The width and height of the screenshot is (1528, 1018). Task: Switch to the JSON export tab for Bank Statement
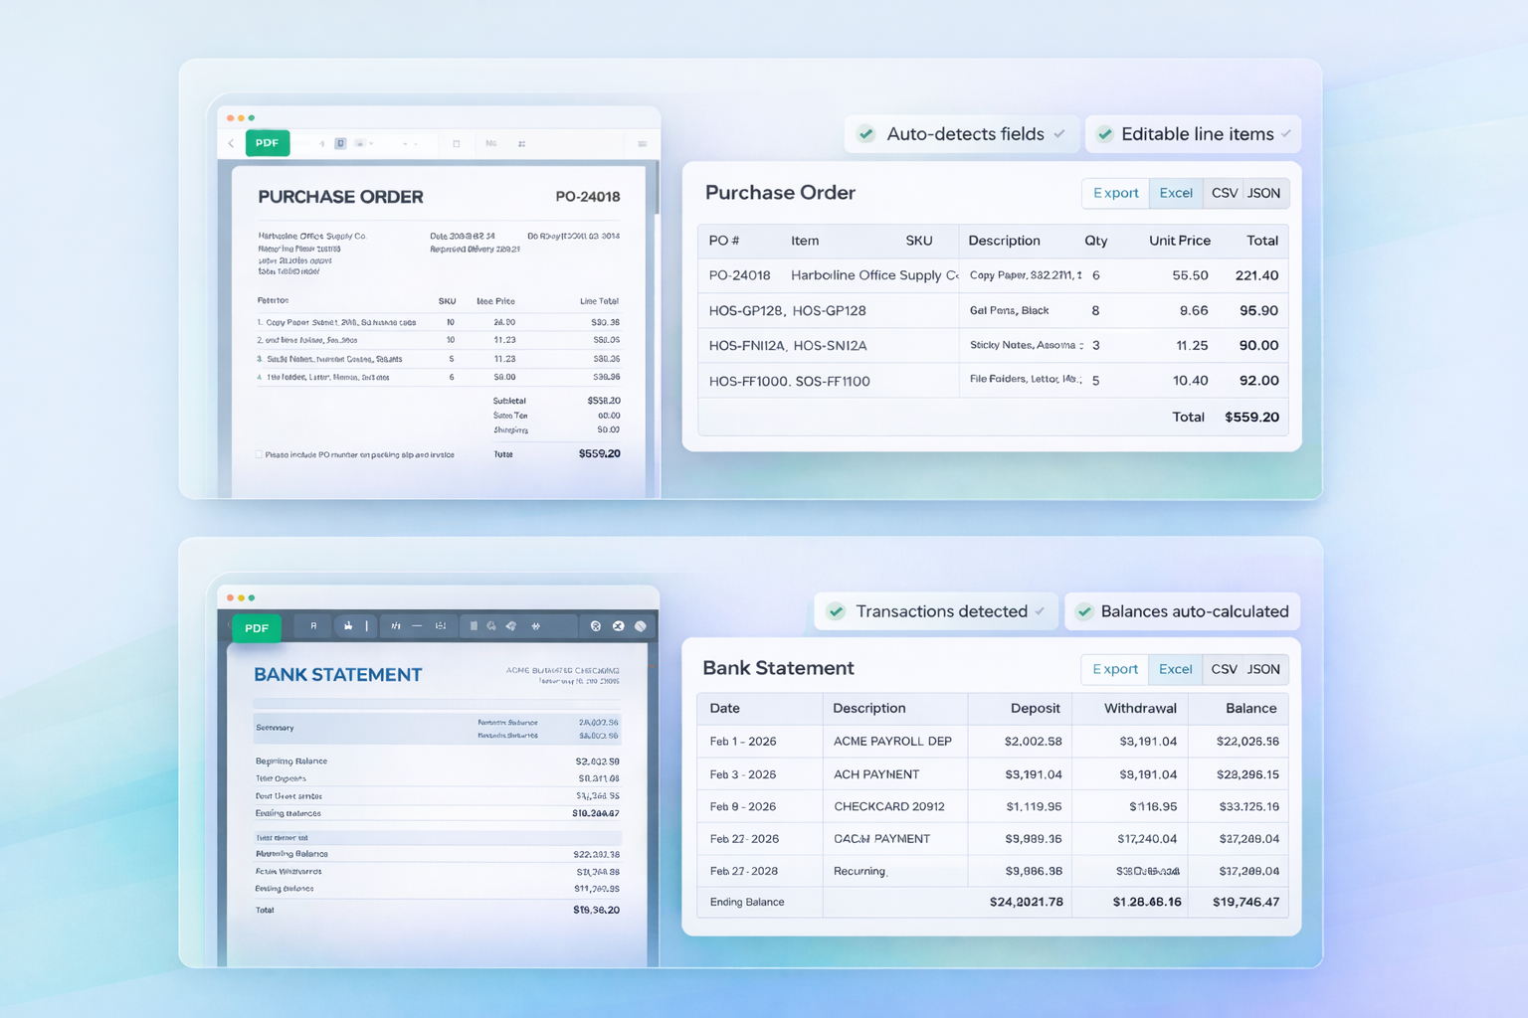coord(1263,669)
